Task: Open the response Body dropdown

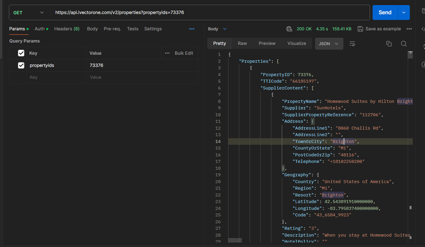Action: (x=217, y=29)
